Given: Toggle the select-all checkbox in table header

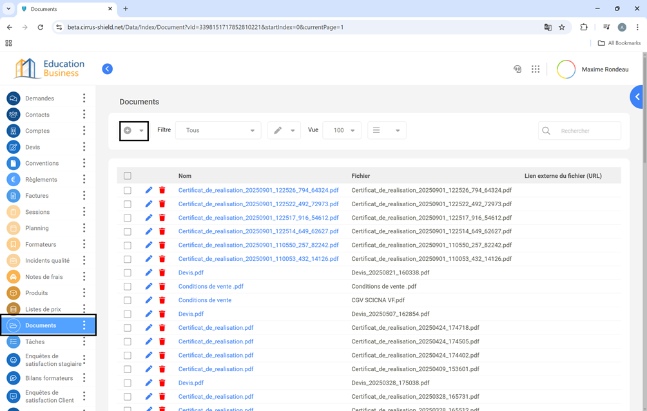Looking at the screenshot, I should pyautogui.click(x=128, y=176).
